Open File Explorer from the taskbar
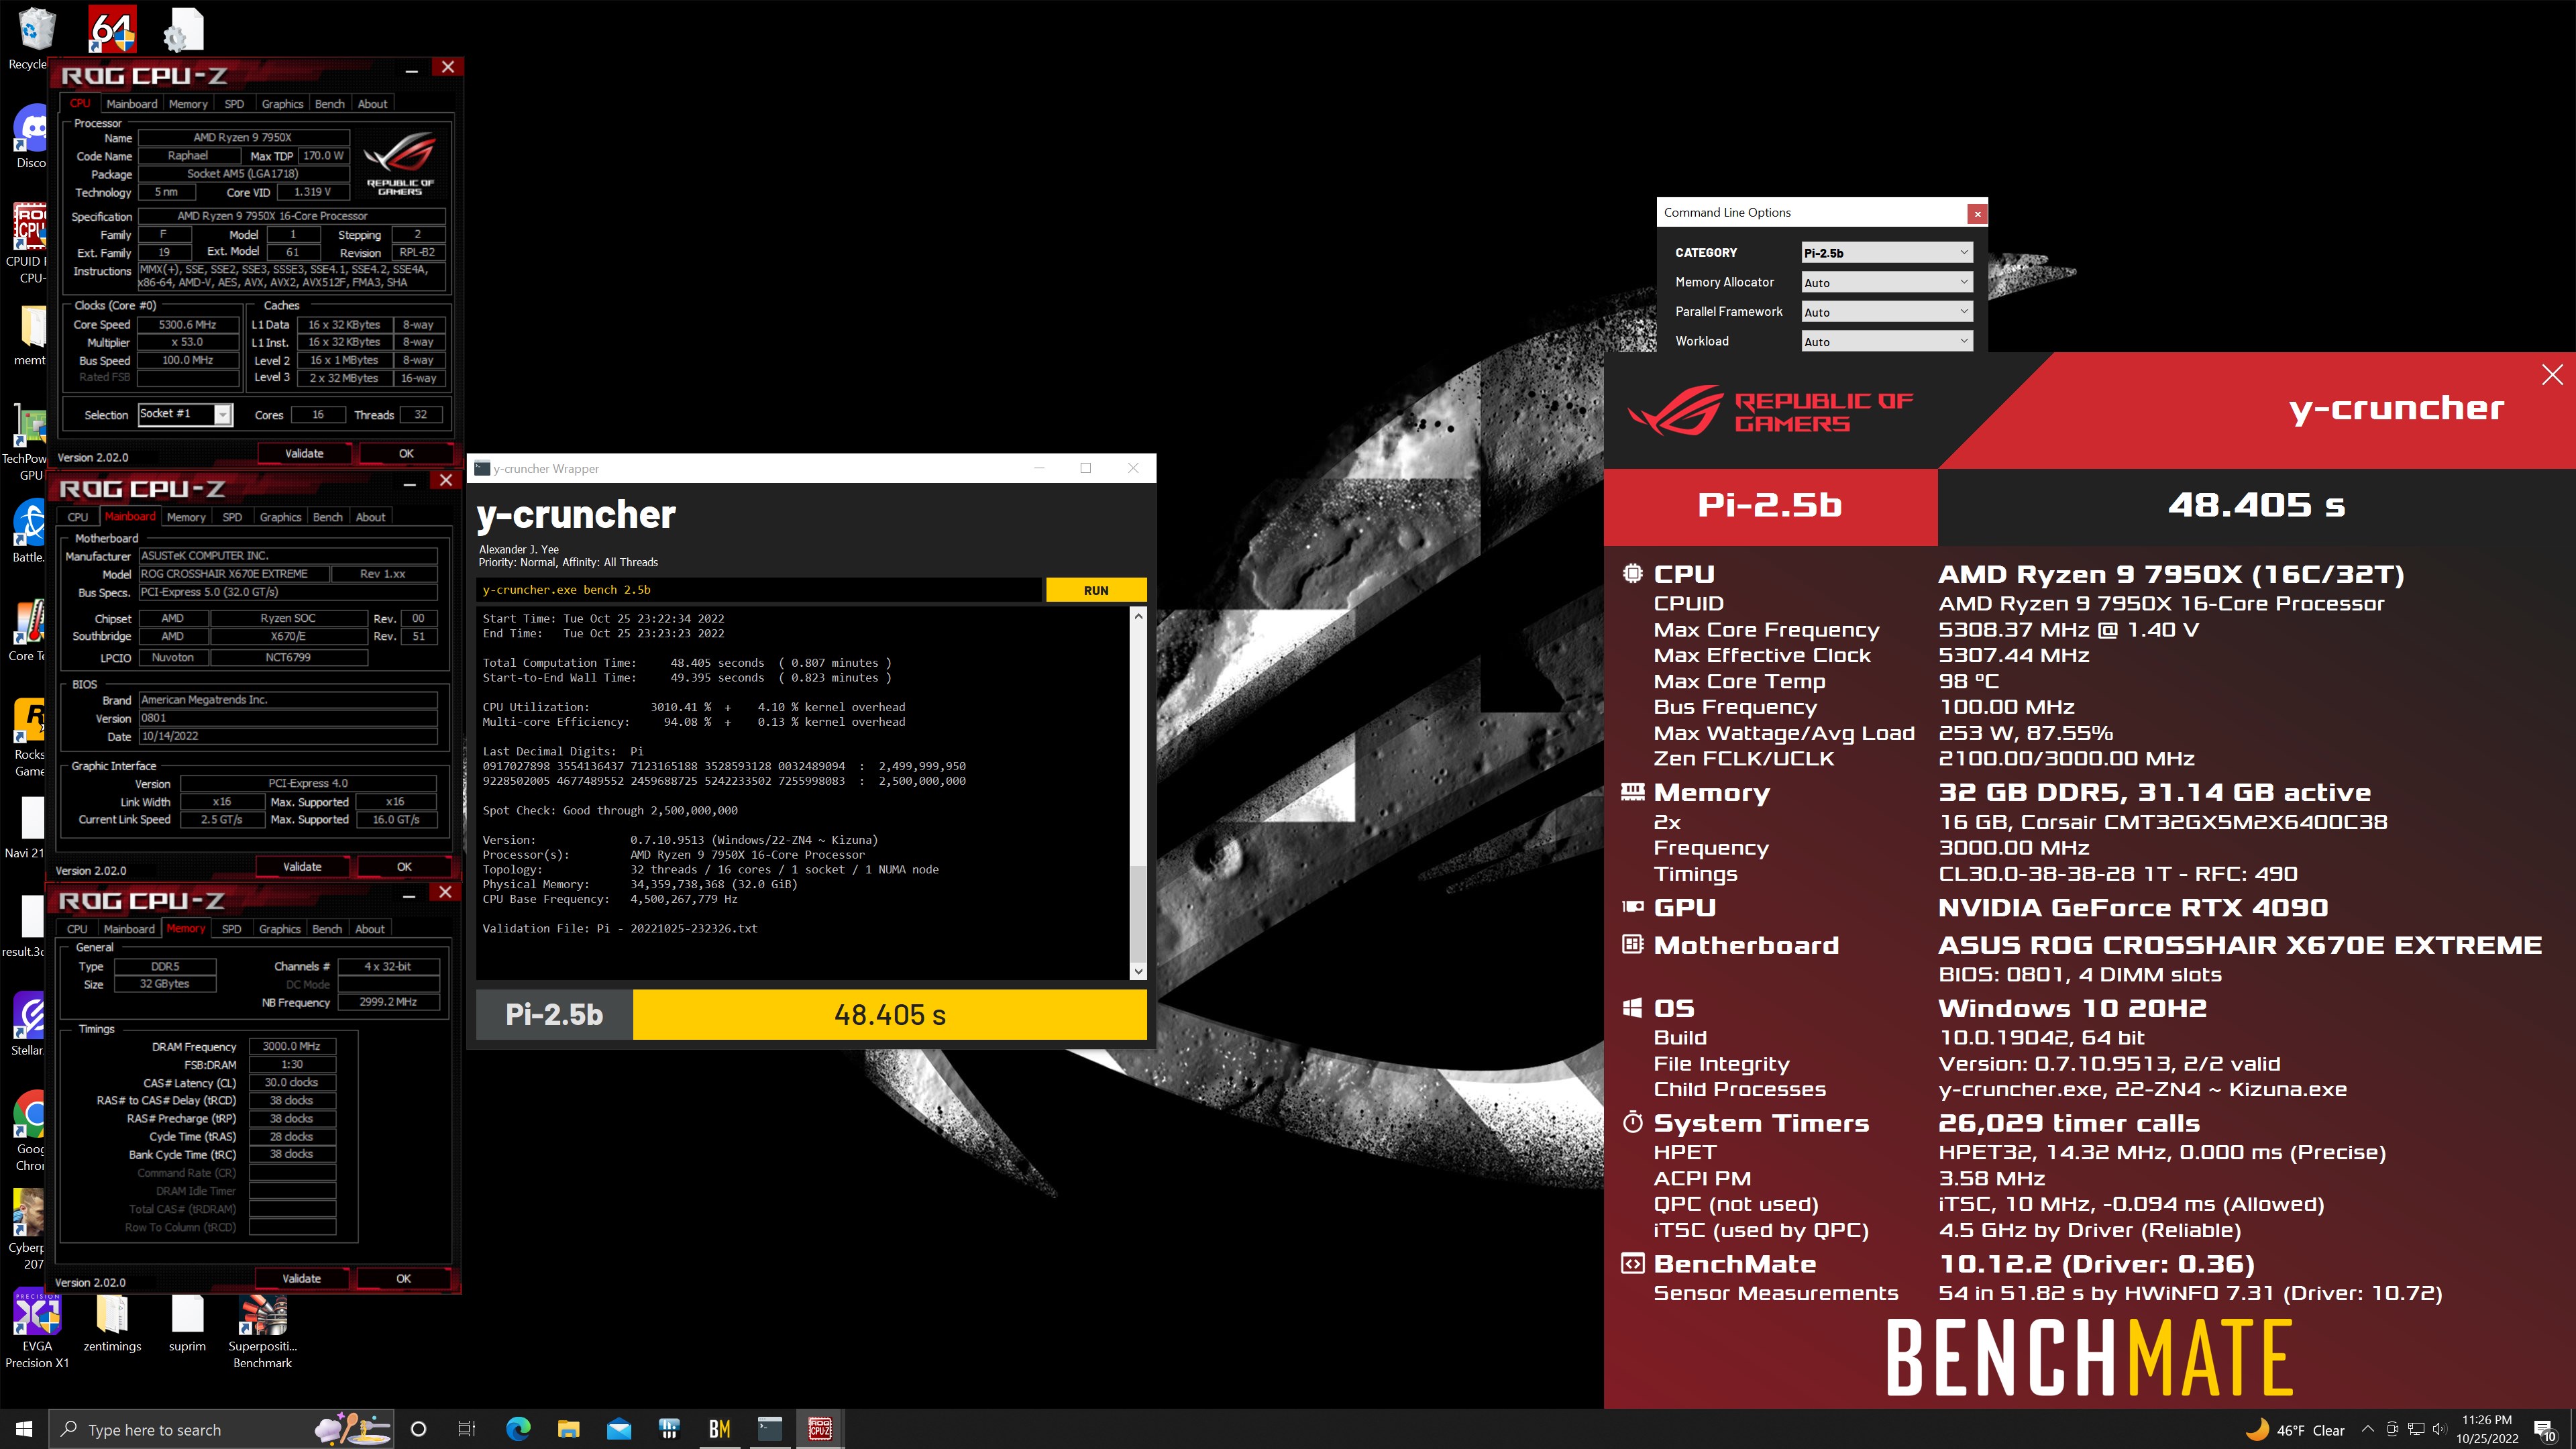This screenshot has height=1449, width=2576. (x=568, y=1429)
